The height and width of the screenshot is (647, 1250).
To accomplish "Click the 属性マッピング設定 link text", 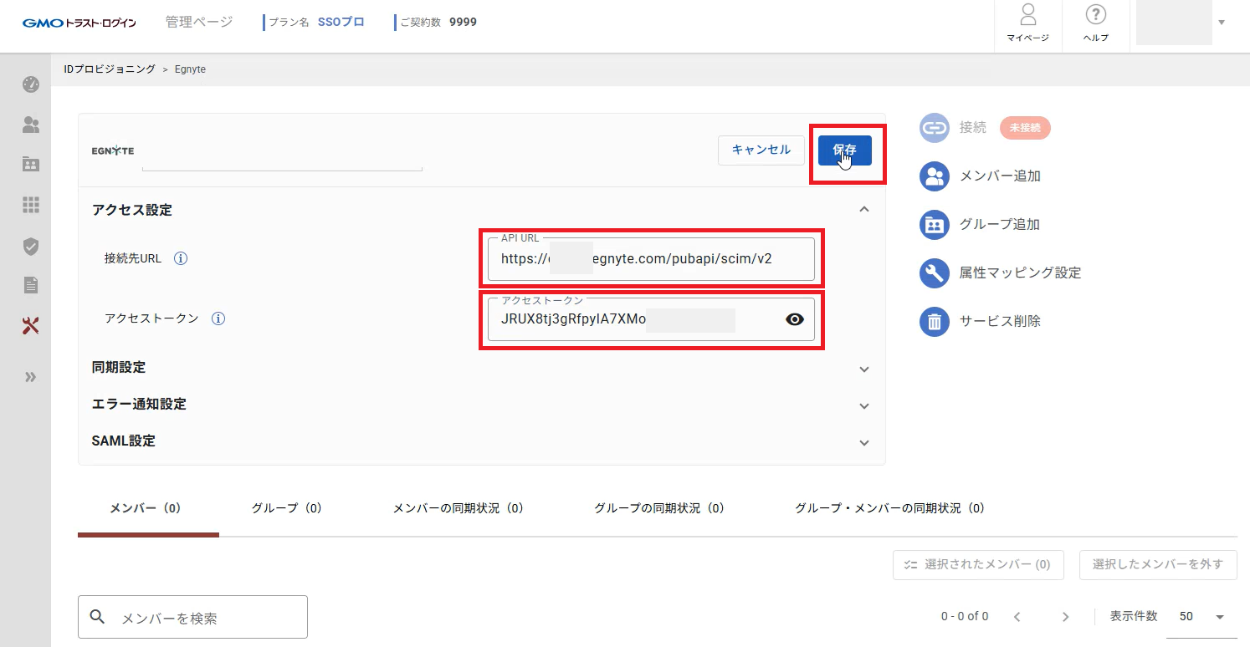I will coord(1020,273).
